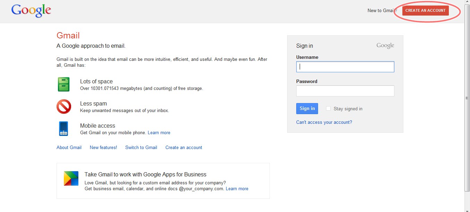Open Learn more link under Mobile access
The image size is (470, 212).
click(x=159, y=132)
